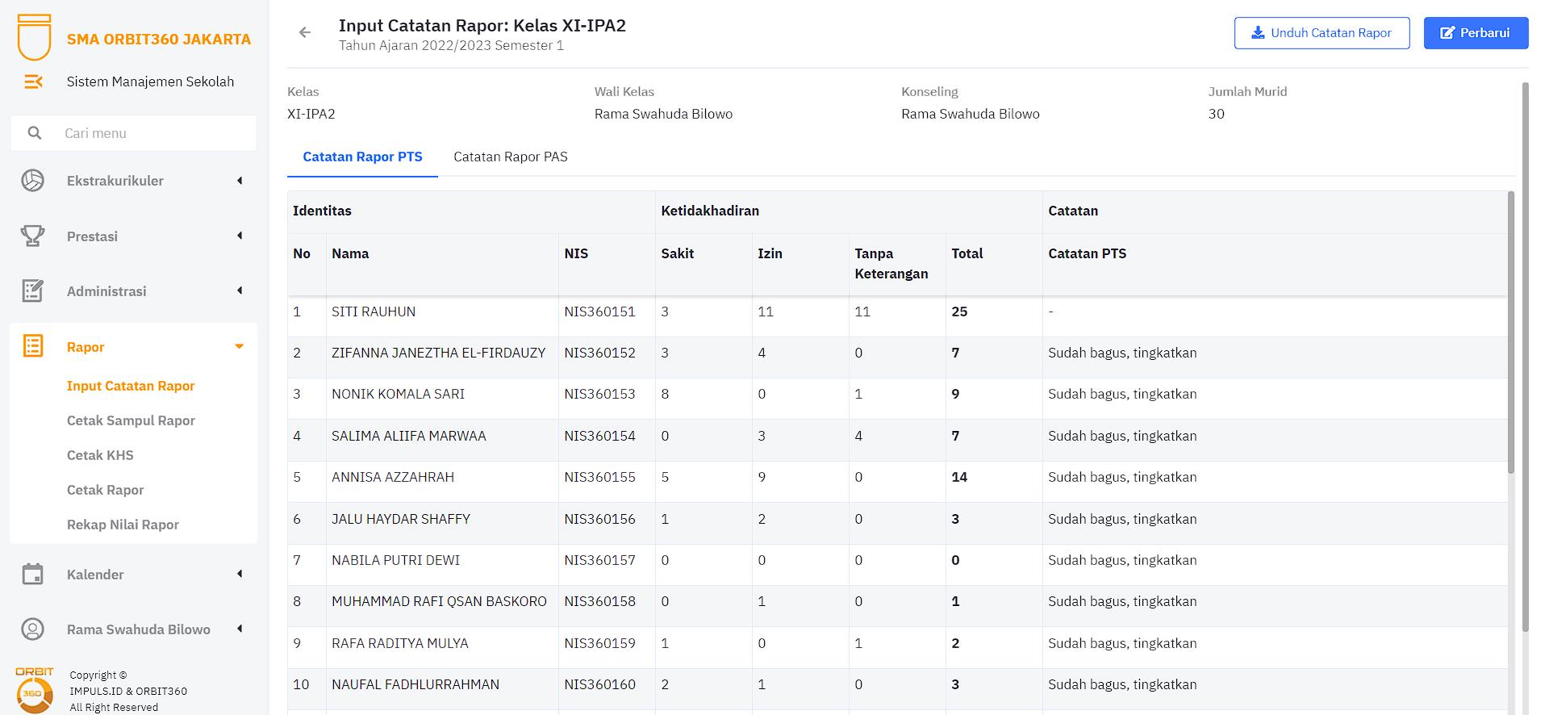
Task: Select the Catatan Rapor PTS tab
Action: click(x=362, y=157)
